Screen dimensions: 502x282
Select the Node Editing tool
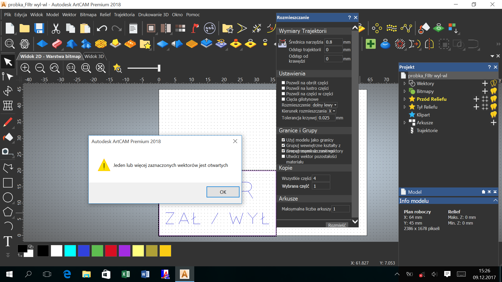8,77
